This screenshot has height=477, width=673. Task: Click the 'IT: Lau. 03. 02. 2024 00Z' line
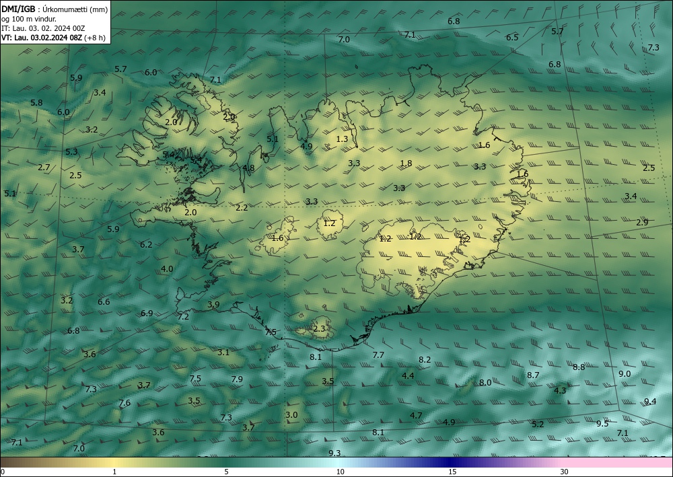(x=43, y=28)
